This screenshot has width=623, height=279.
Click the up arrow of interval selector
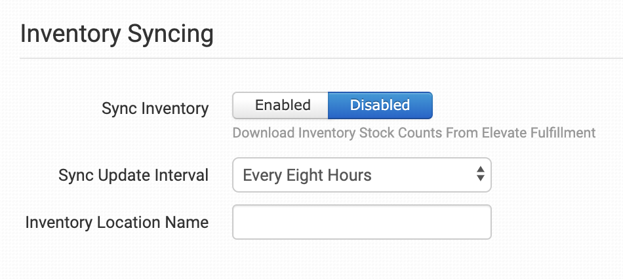point(481,170)
